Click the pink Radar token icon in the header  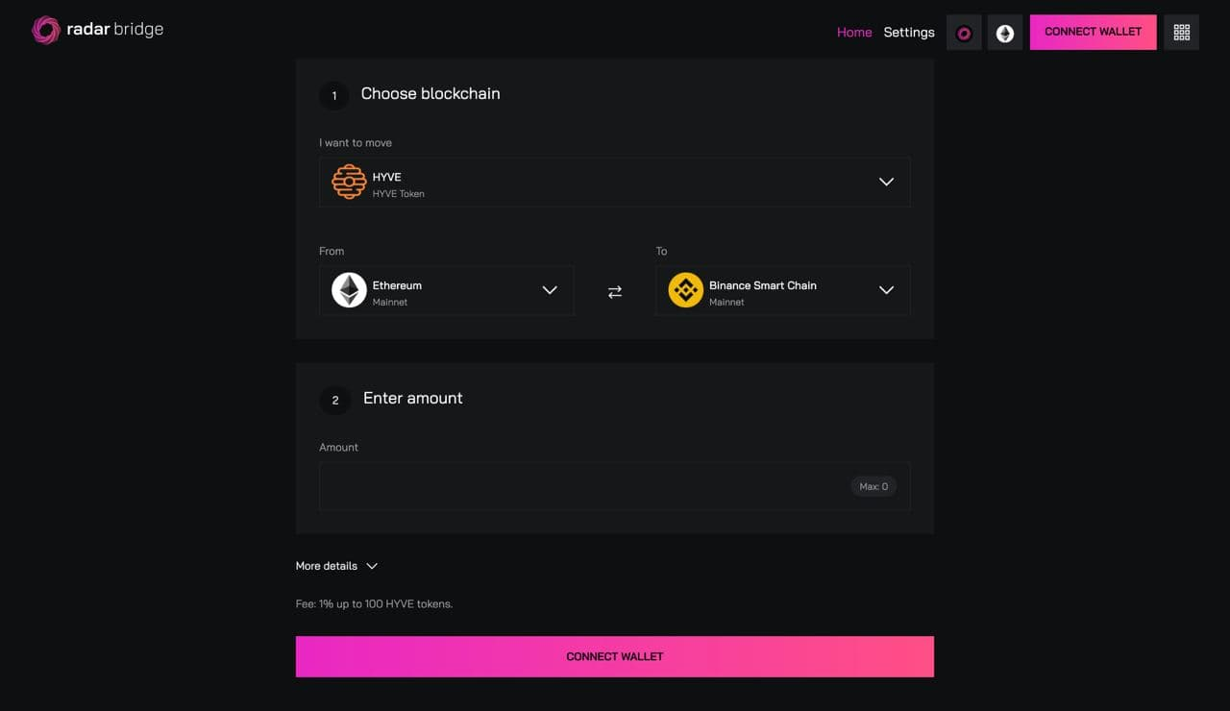click(964, 33)
